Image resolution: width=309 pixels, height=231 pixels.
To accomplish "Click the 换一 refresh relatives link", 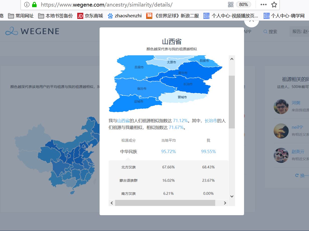I will click(302, 175).
